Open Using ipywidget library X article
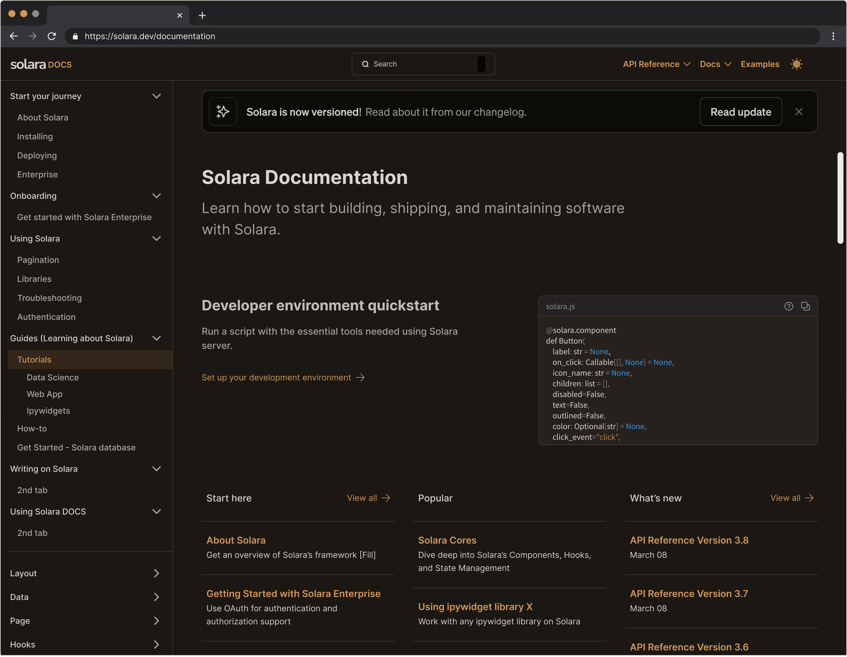847x657 pixels. click(x=475, y=606)
